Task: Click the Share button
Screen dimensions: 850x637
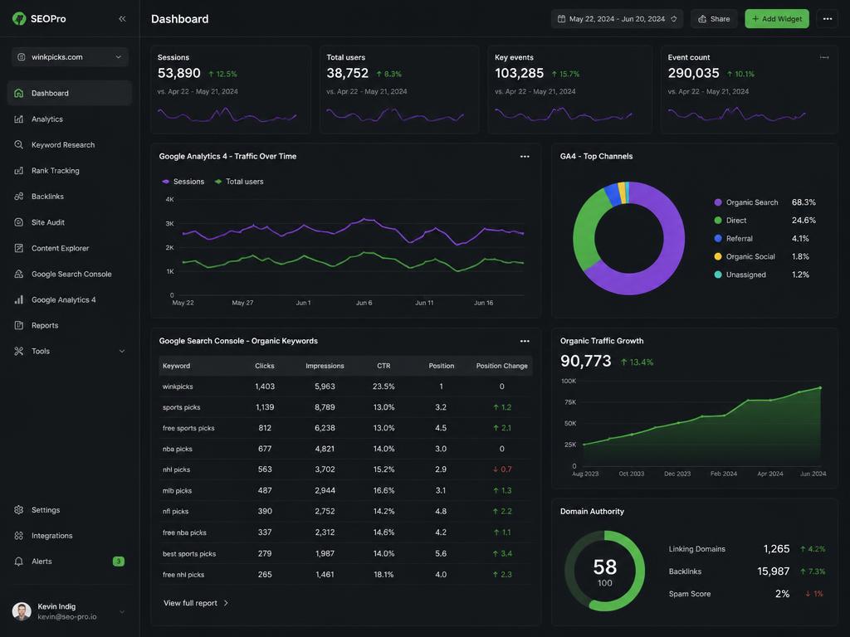Action: click(714, 19)
